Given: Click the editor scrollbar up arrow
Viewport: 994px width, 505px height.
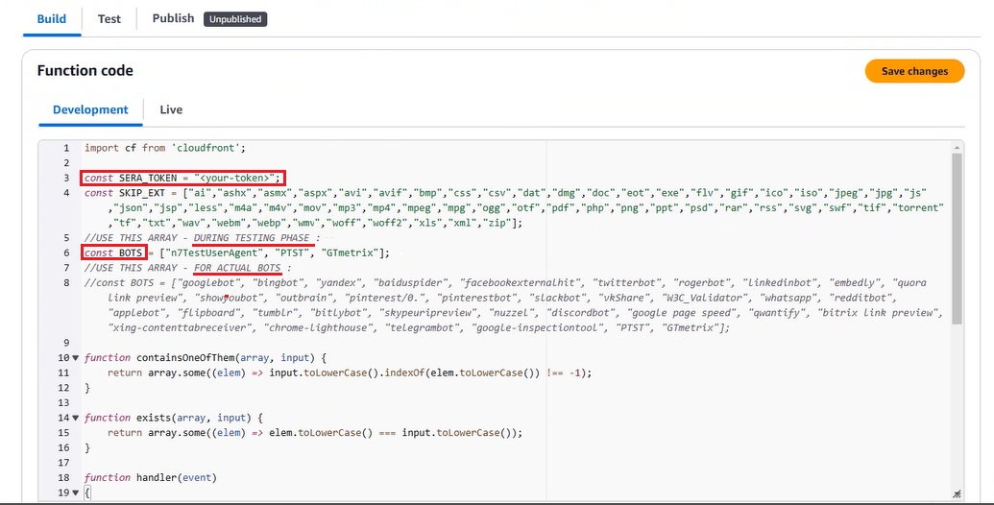Looking at the screenshot, I should point(957,147).
